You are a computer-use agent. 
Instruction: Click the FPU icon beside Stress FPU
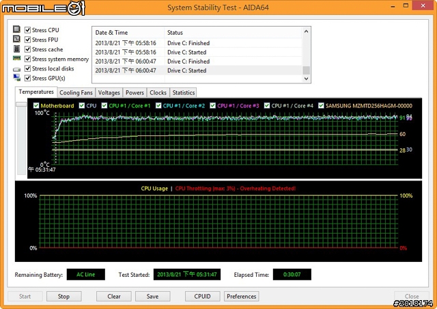tap(16, 39)
